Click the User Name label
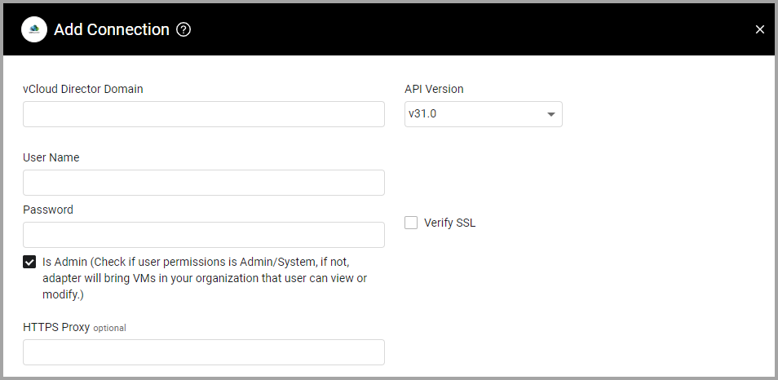This screenshot has height=380, width=778. click(x=51, y=157)
